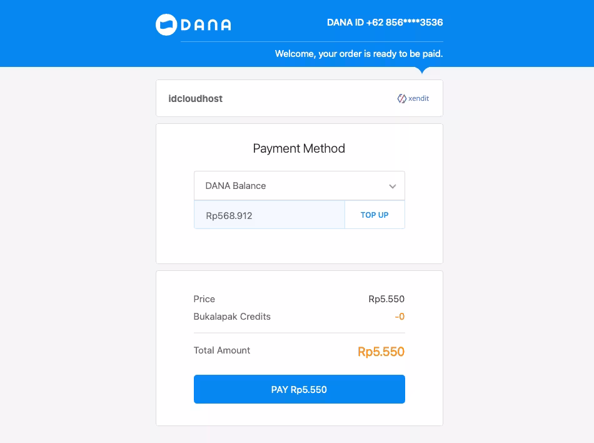
Task: Click the DANA wallet logo icon
Action: coord(166,24)
